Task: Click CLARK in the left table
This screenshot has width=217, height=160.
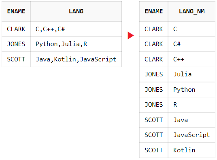Action: click(x=16, y=29)
